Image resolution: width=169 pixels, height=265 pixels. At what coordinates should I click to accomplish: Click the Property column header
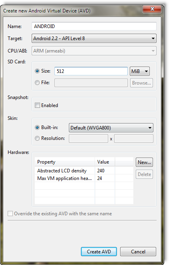tap(64, 162)
